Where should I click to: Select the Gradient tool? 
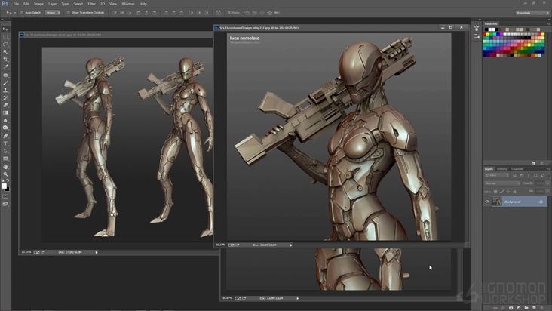click(x=5, y=112)
